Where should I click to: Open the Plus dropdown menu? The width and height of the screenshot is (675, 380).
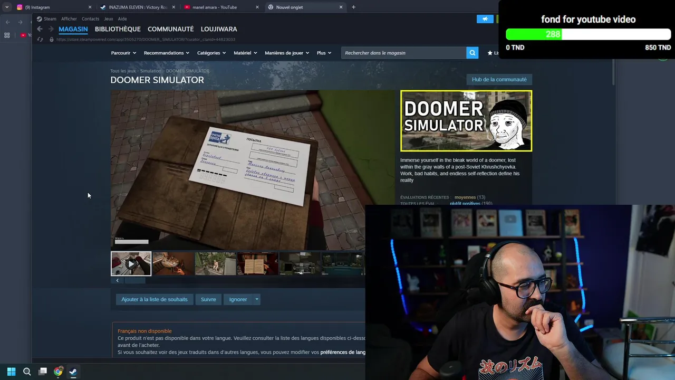pyautogui.click(x=324, y=53)
